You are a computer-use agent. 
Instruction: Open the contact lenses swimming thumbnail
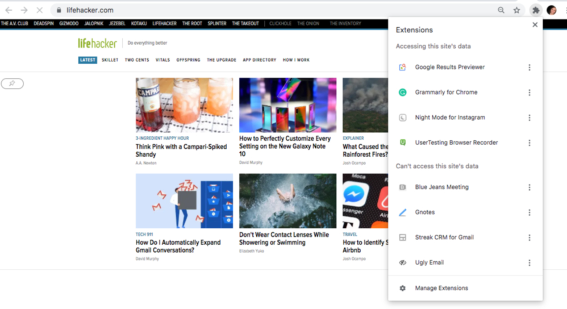point(288,201)
